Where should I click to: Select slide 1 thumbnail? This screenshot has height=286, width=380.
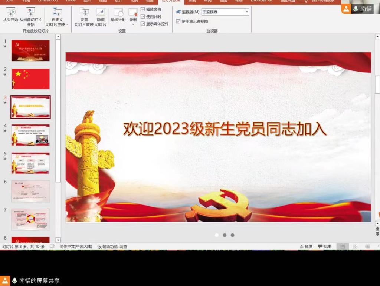[30, 51]
